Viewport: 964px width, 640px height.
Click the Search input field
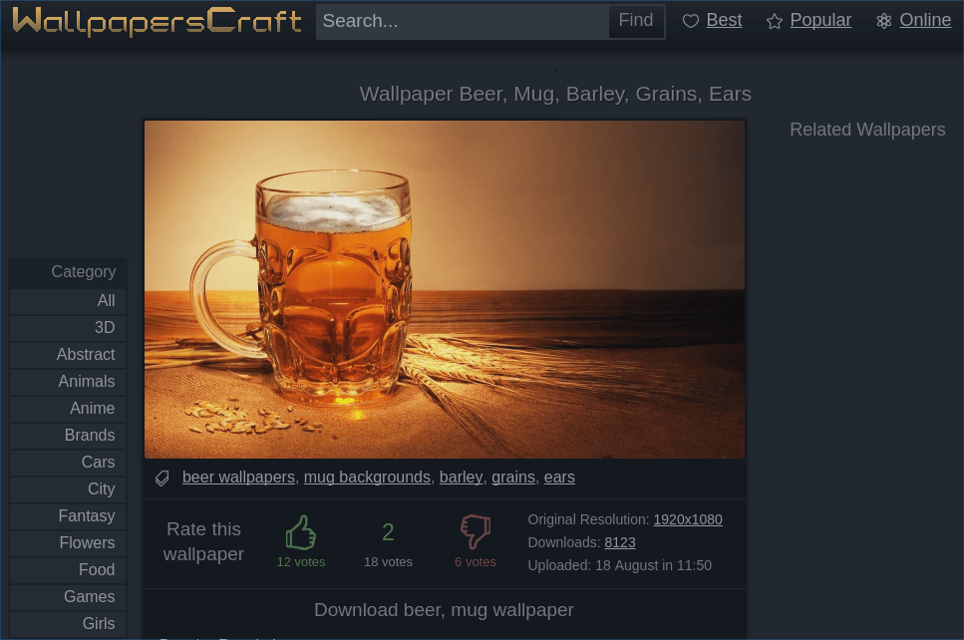click(x=461, y=21)
